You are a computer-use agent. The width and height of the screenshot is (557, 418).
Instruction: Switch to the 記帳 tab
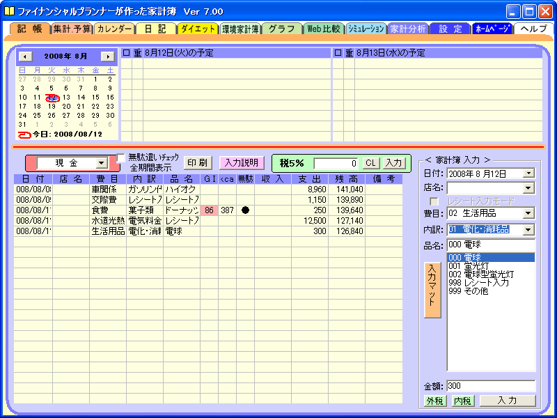point(29,29)
